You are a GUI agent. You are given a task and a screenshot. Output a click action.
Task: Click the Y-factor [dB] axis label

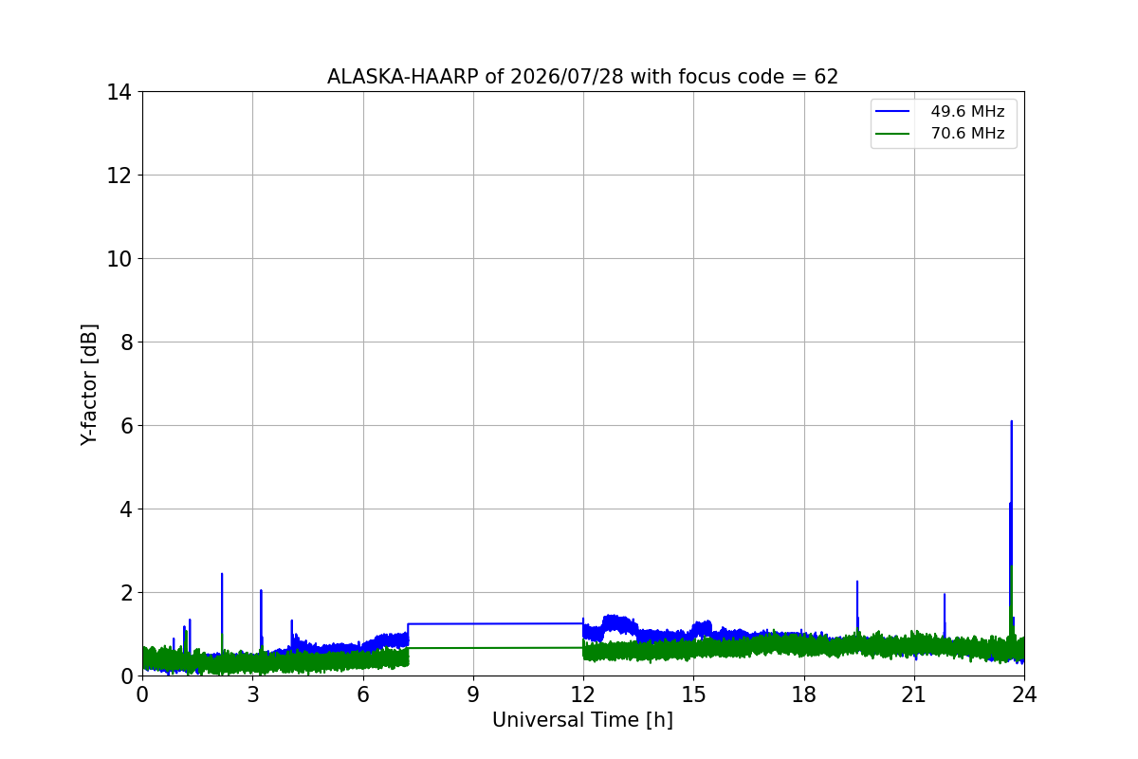point(89,384)
